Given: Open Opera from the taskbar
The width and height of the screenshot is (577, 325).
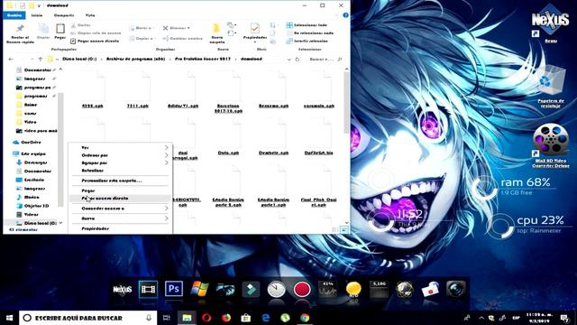Looking at the screenshot, I should pyautogui.click(x=206, y=318).
